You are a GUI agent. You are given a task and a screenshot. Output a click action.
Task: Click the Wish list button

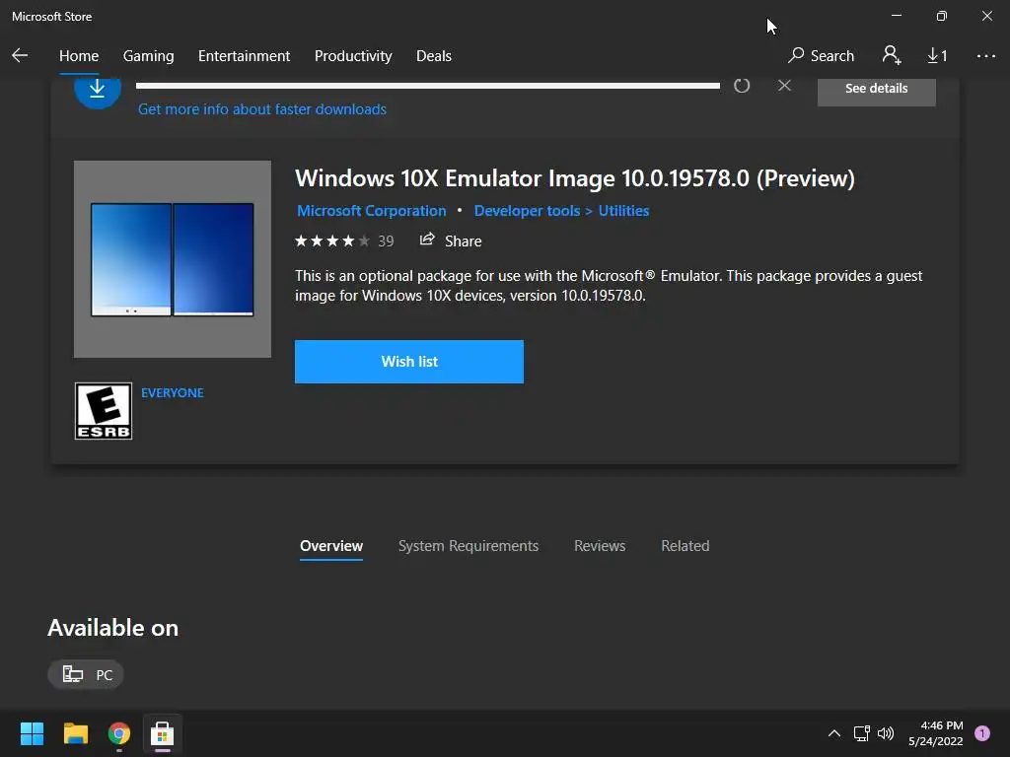(x=409, y=362)
